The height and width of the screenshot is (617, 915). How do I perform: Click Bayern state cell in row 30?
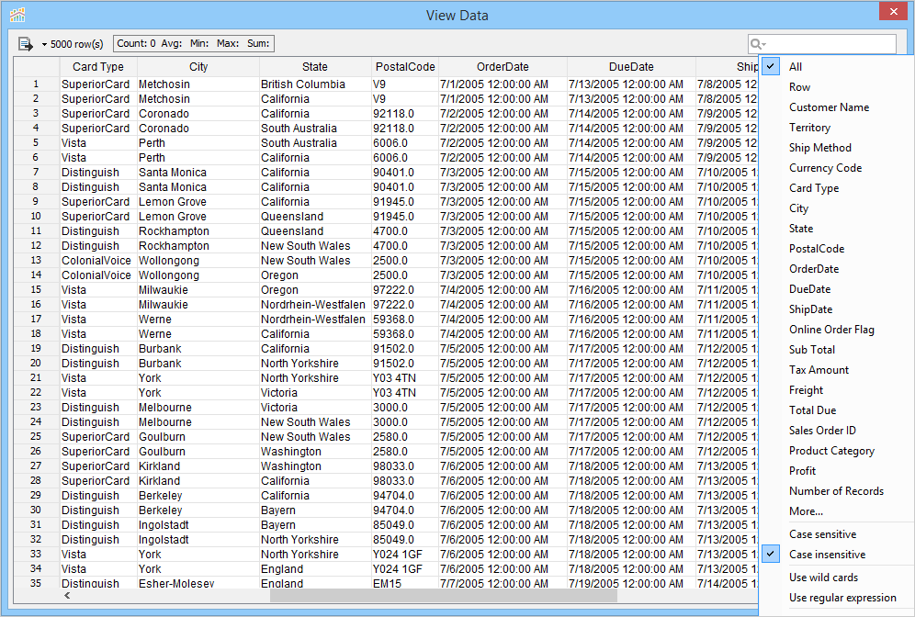[x=315, y=510]
